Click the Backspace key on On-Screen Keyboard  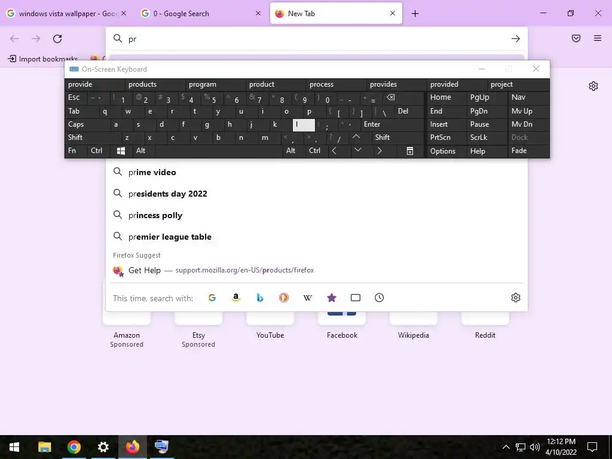[x=403, y=98]
